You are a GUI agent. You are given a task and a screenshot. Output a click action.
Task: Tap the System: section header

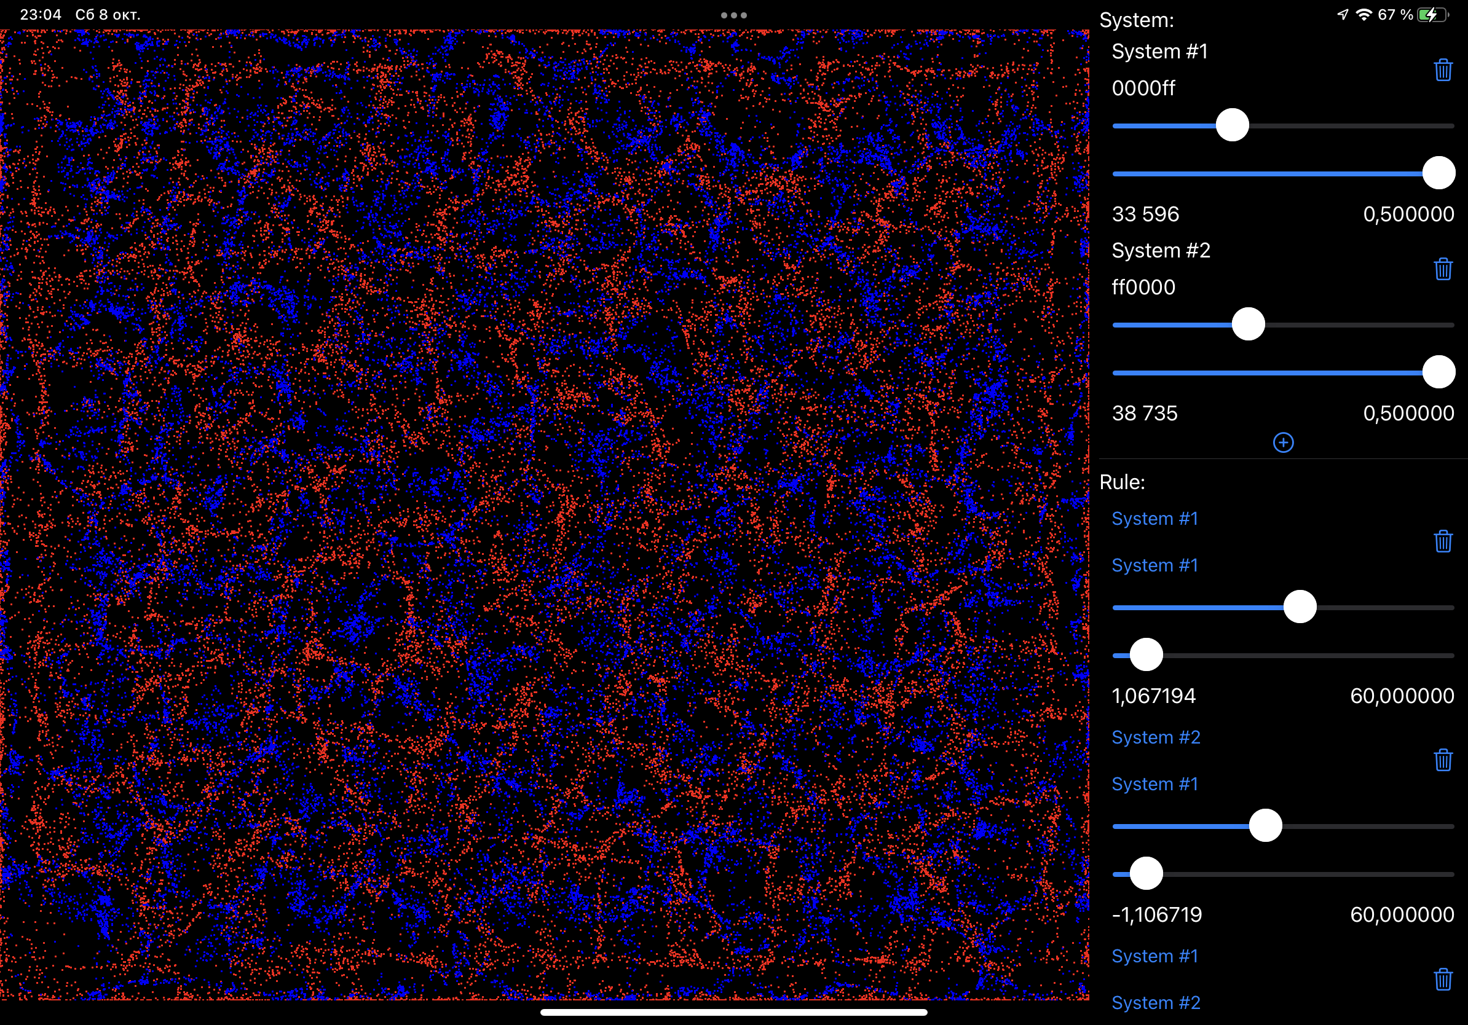tap(1136, 20)
